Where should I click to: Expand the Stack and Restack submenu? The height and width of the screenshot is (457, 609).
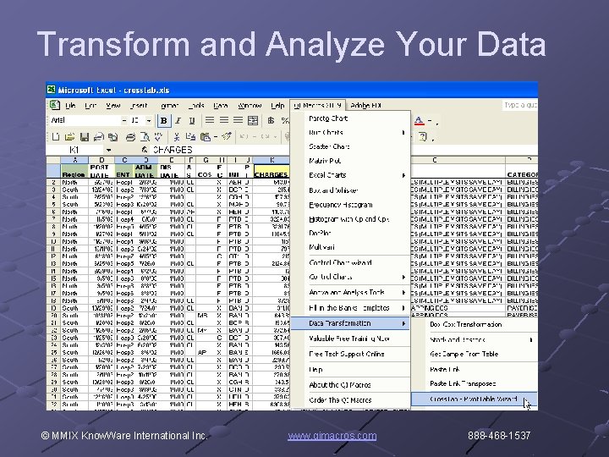(530, 340)
